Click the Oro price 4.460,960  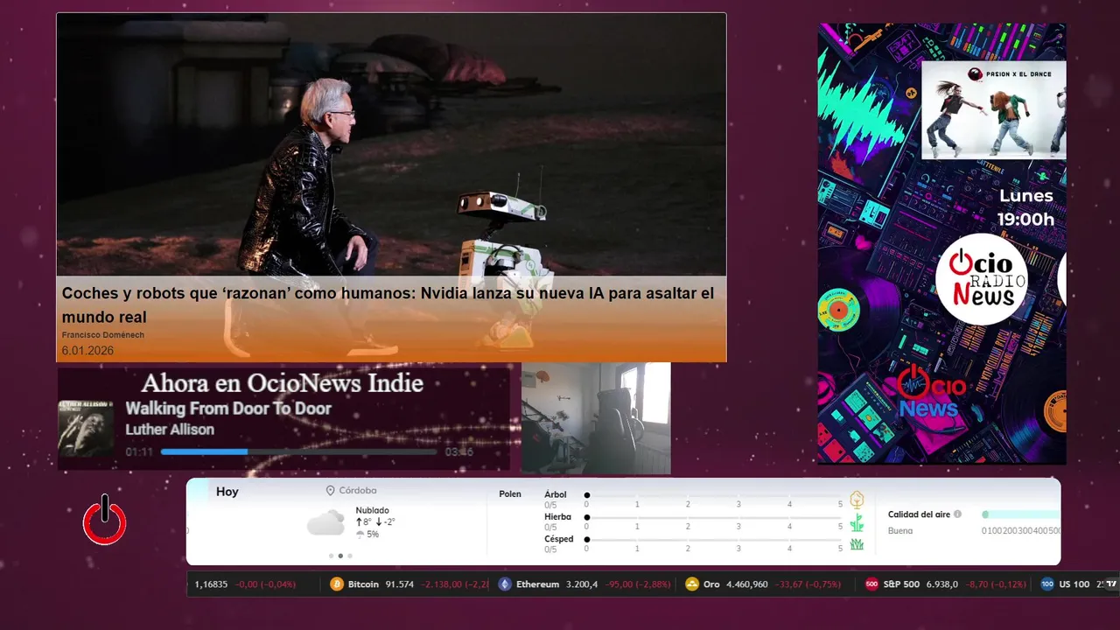(x=747, y=584)
